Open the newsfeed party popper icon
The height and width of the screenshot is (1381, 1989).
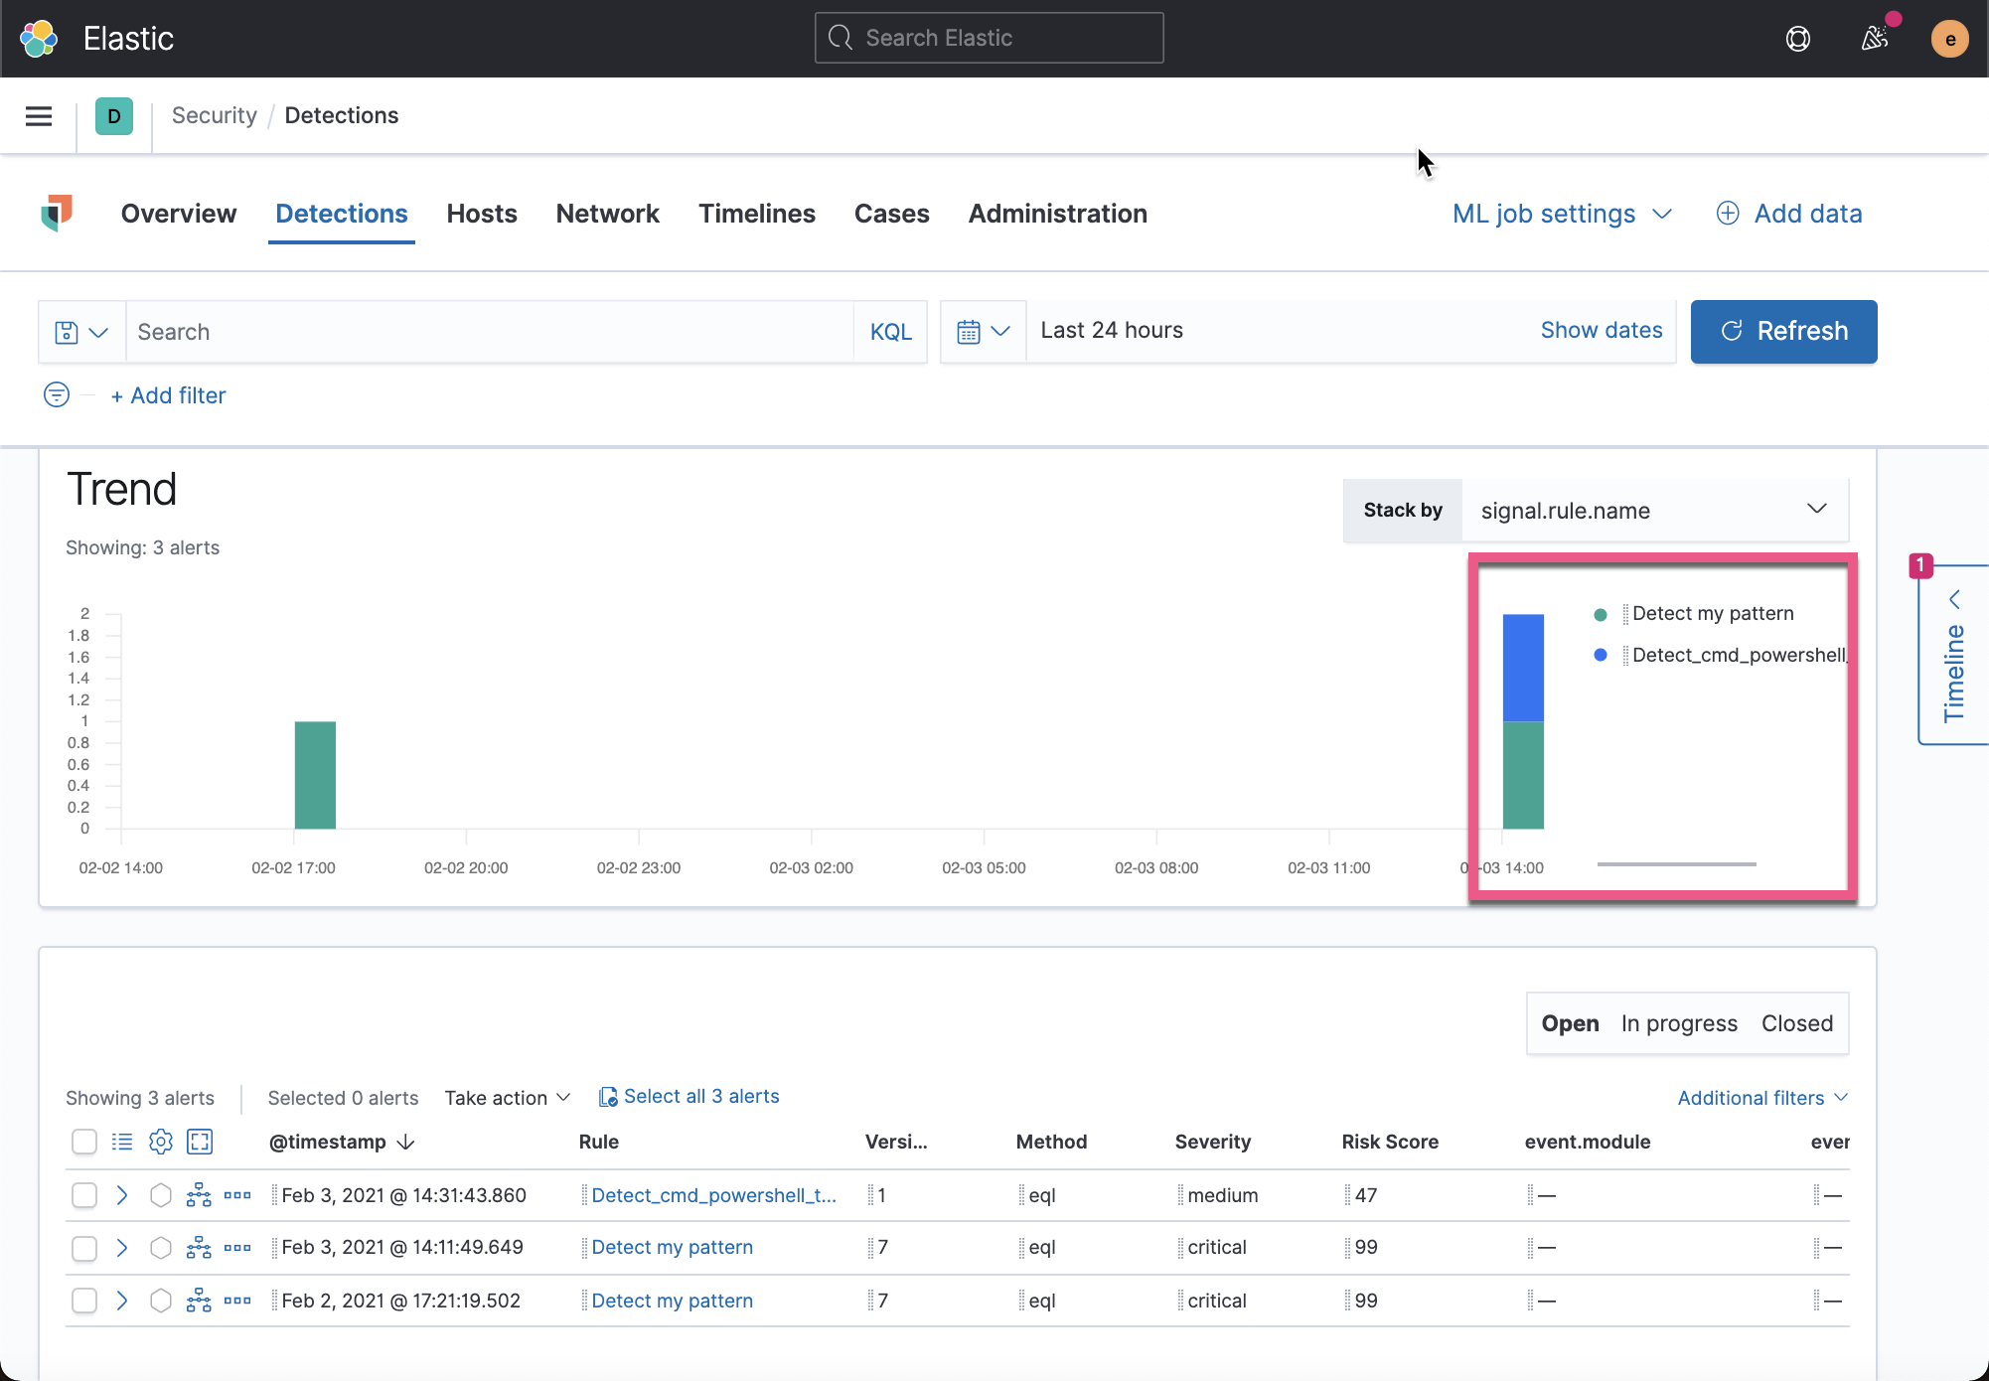pos(1876,39)
